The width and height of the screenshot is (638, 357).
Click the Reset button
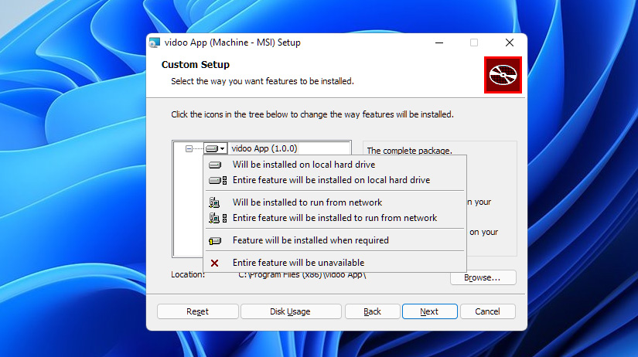coord(197,311)
